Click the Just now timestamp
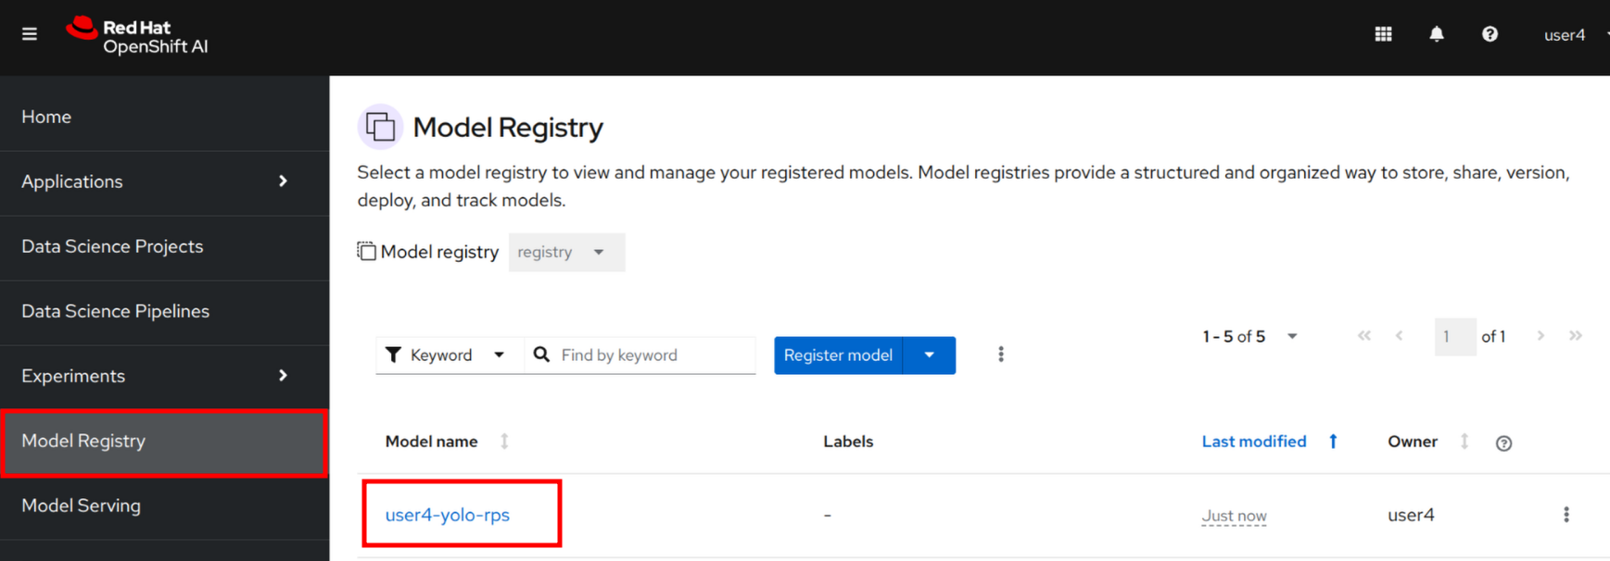This screenshot has height=561, width=1610. (1234, 517)
